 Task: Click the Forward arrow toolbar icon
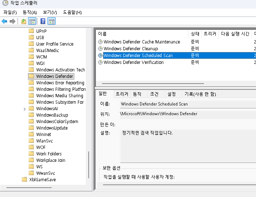[13, 21]
